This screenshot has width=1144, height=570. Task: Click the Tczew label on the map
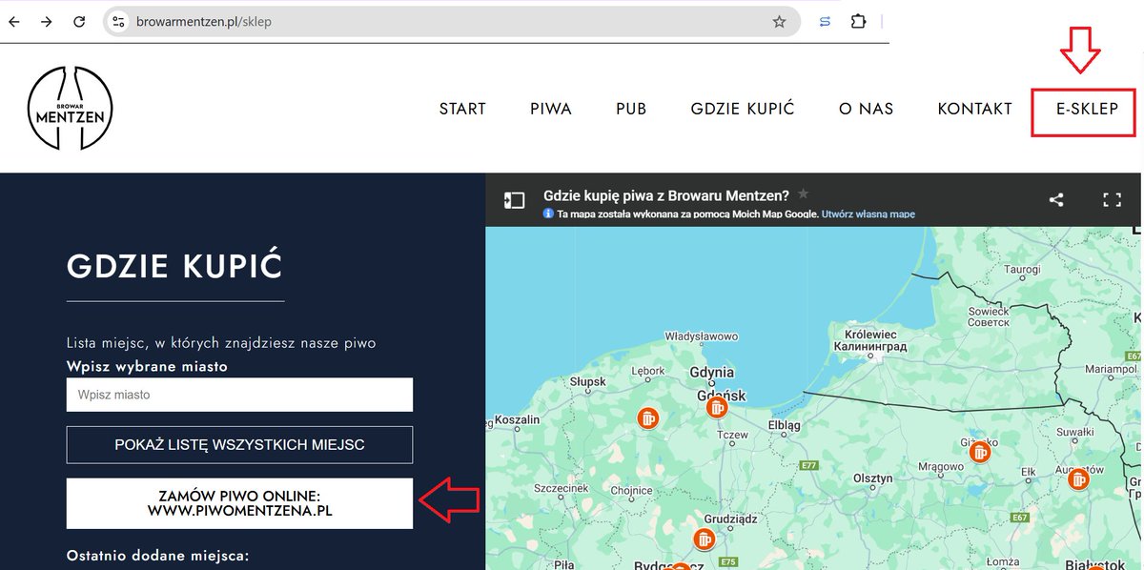tap(733, 434)
